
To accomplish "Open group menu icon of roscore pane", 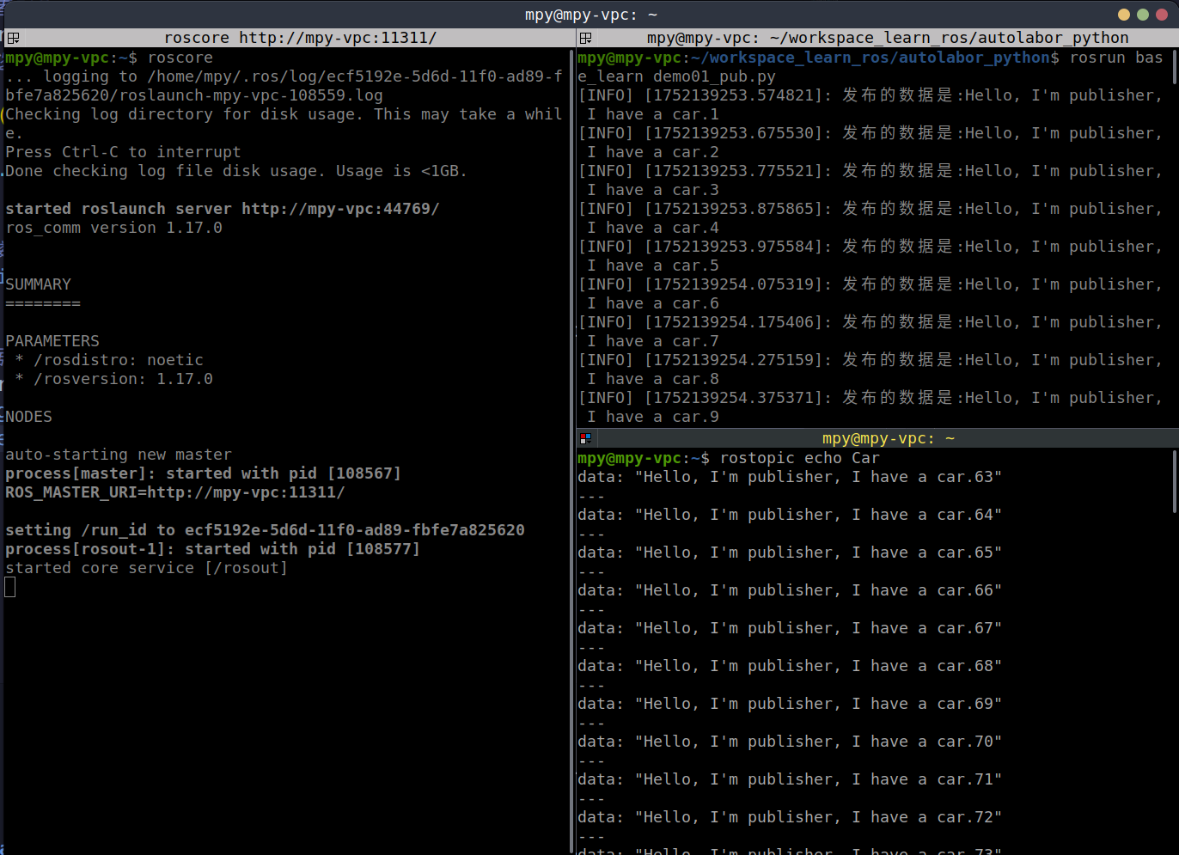I will point(13,38).
